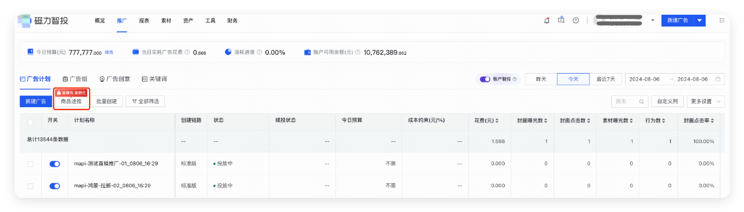The image size is (744, 212).
Task: Click the 账户可用余额 wallet icon
Action: pyautogui.click(x=307, y=52)
